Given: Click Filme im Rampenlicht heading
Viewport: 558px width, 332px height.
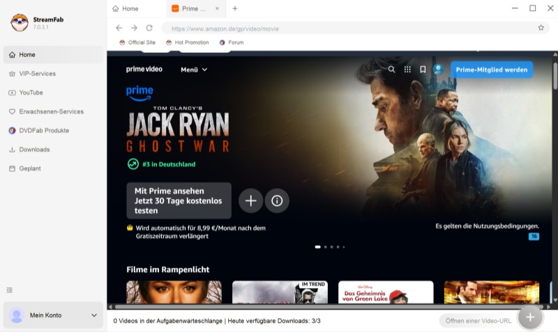Looking at the screenshot, I should pyautogui.click(x=168, y=269).
